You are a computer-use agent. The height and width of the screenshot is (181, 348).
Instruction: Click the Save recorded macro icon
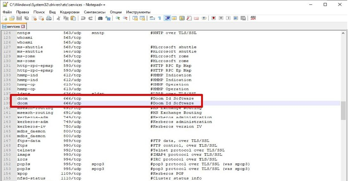coord(243,18)
